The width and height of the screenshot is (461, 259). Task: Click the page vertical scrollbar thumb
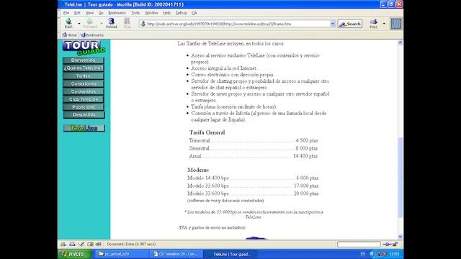[400, 177]
